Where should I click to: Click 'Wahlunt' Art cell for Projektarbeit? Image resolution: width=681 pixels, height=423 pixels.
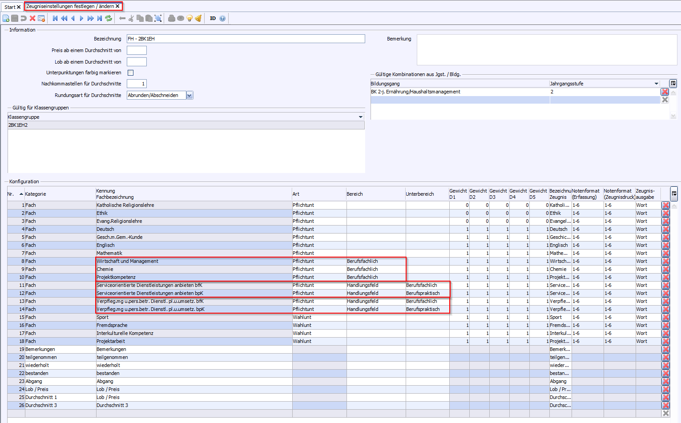(x=319, y=341)
